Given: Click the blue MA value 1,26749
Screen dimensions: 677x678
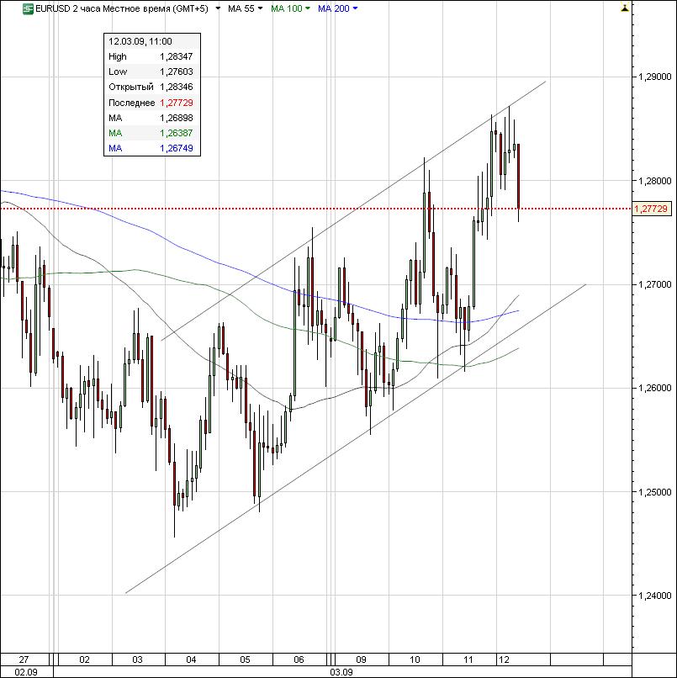Looking at the screenshot, I should pyautogui.click(x=177, y=148).
